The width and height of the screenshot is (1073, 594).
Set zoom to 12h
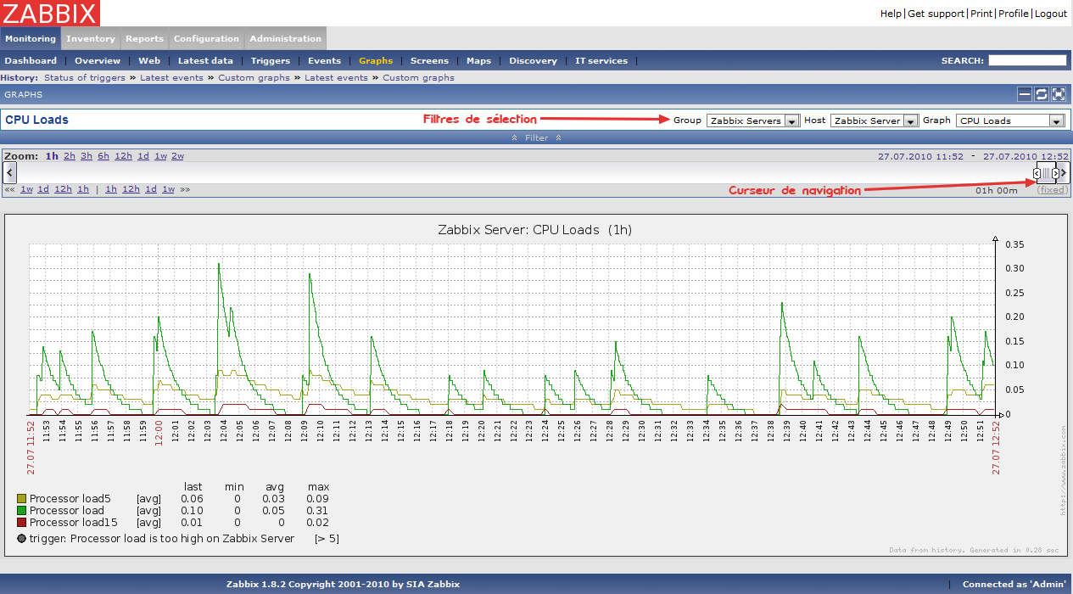pyautogui.click(x=123, y=156)
